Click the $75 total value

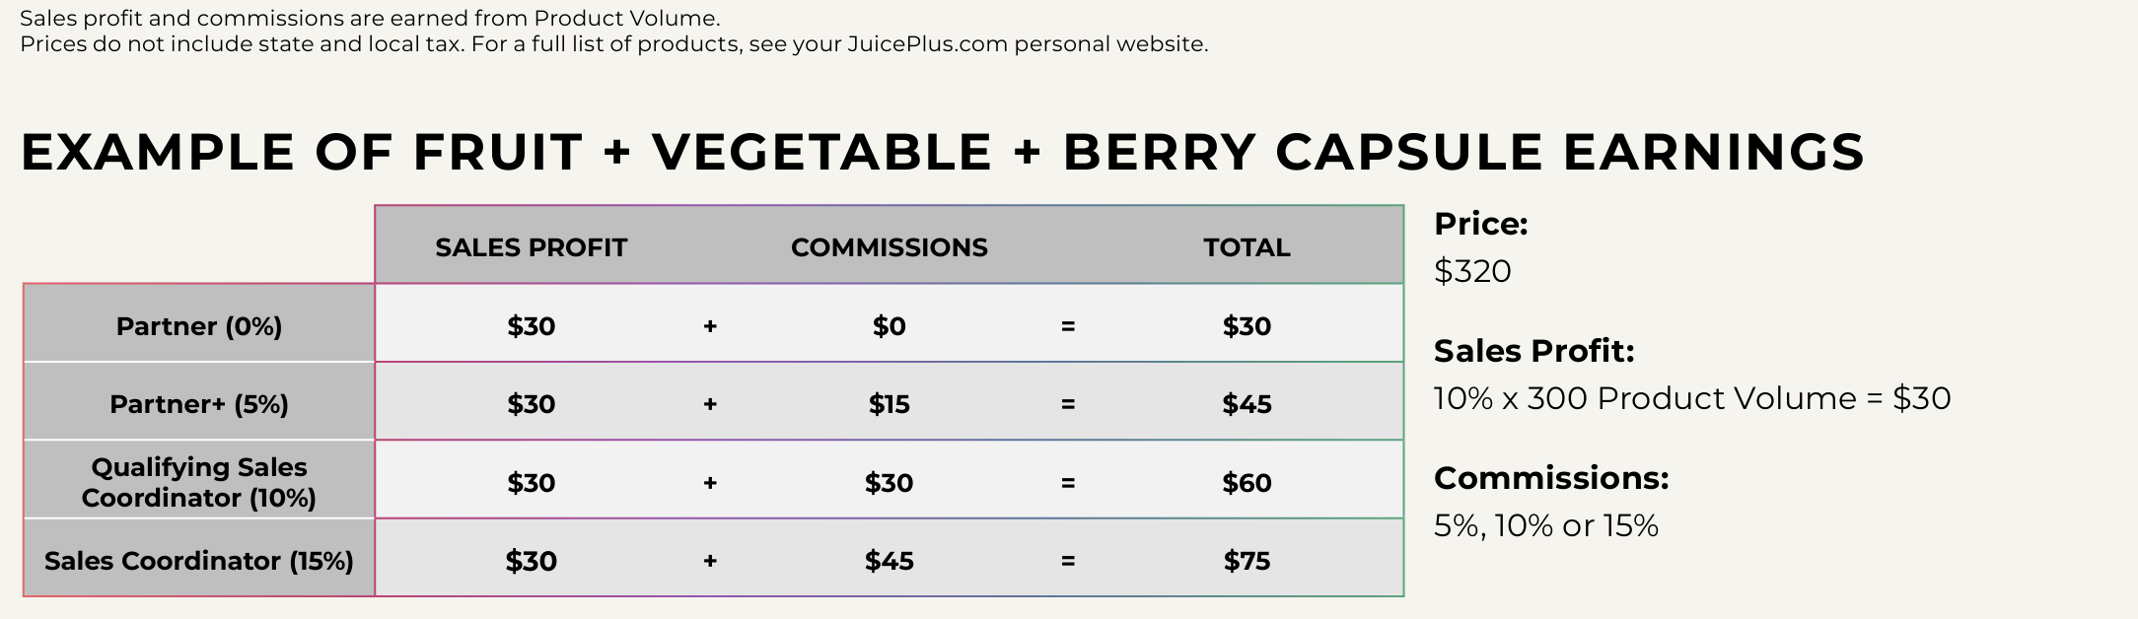point(1247,561)
